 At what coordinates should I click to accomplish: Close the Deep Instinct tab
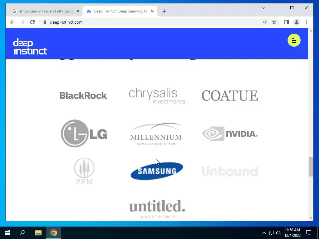pos(152,11)
